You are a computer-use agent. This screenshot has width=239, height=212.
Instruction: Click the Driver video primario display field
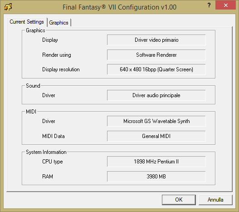coord(156,40)
